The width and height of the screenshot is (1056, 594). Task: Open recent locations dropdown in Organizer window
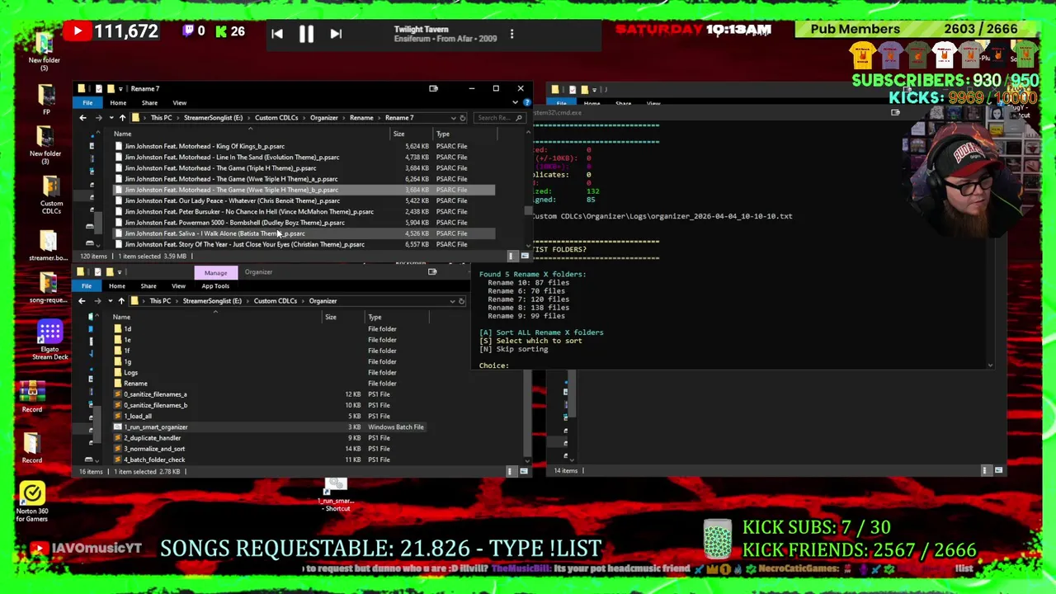[109, 301]
